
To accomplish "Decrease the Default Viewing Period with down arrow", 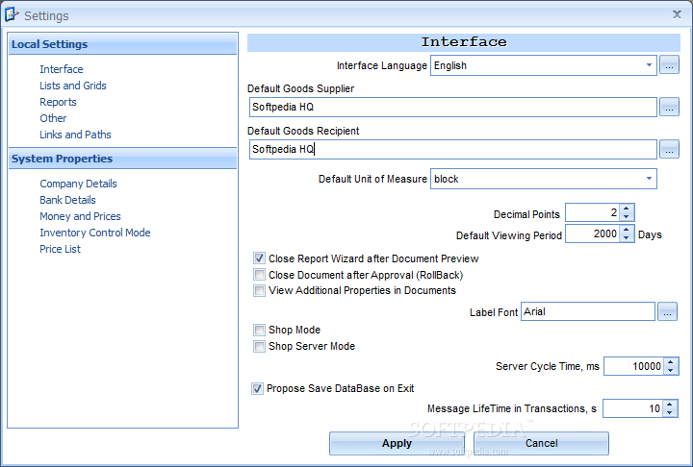I will [627, 238].
